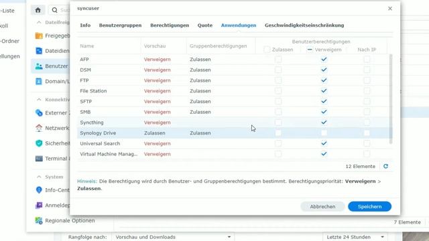This screenshot has height=241, width=429.
Task: Select the Synology Drive row name
Action: point(98,133)
